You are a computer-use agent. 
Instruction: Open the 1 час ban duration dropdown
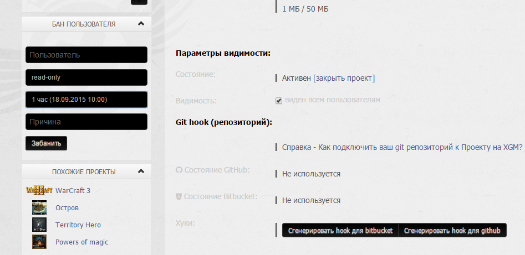click(x=86, y=100)
